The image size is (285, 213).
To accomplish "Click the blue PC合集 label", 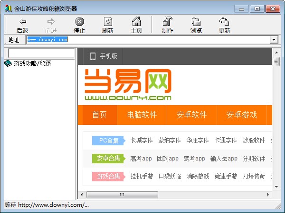I will pos(109,141).
